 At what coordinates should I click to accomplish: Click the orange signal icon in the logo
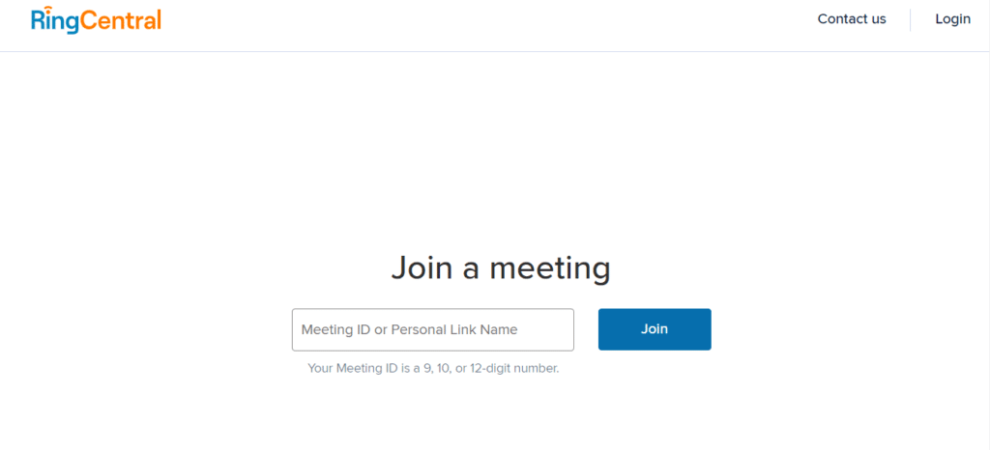click(x=43, y=11)
